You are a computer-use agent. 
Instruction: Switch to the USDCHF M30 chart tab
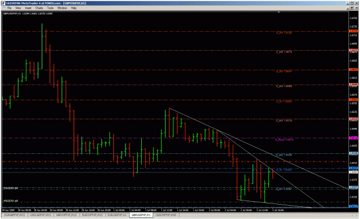166,215
